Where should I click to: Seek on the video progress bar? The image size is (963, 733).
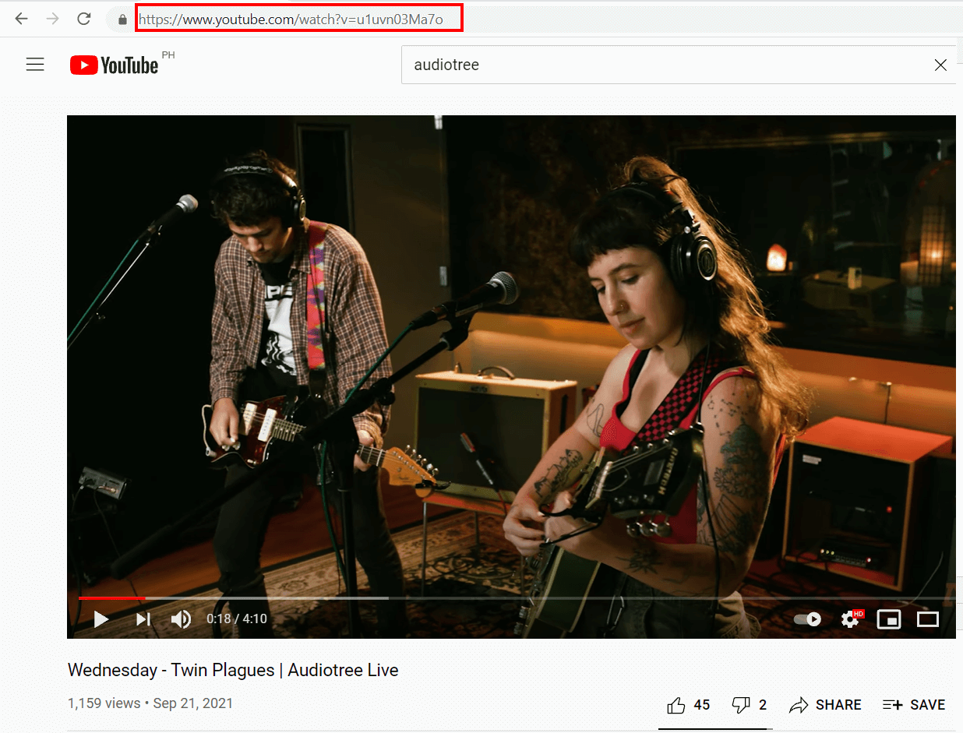click(x=517, y=598)
